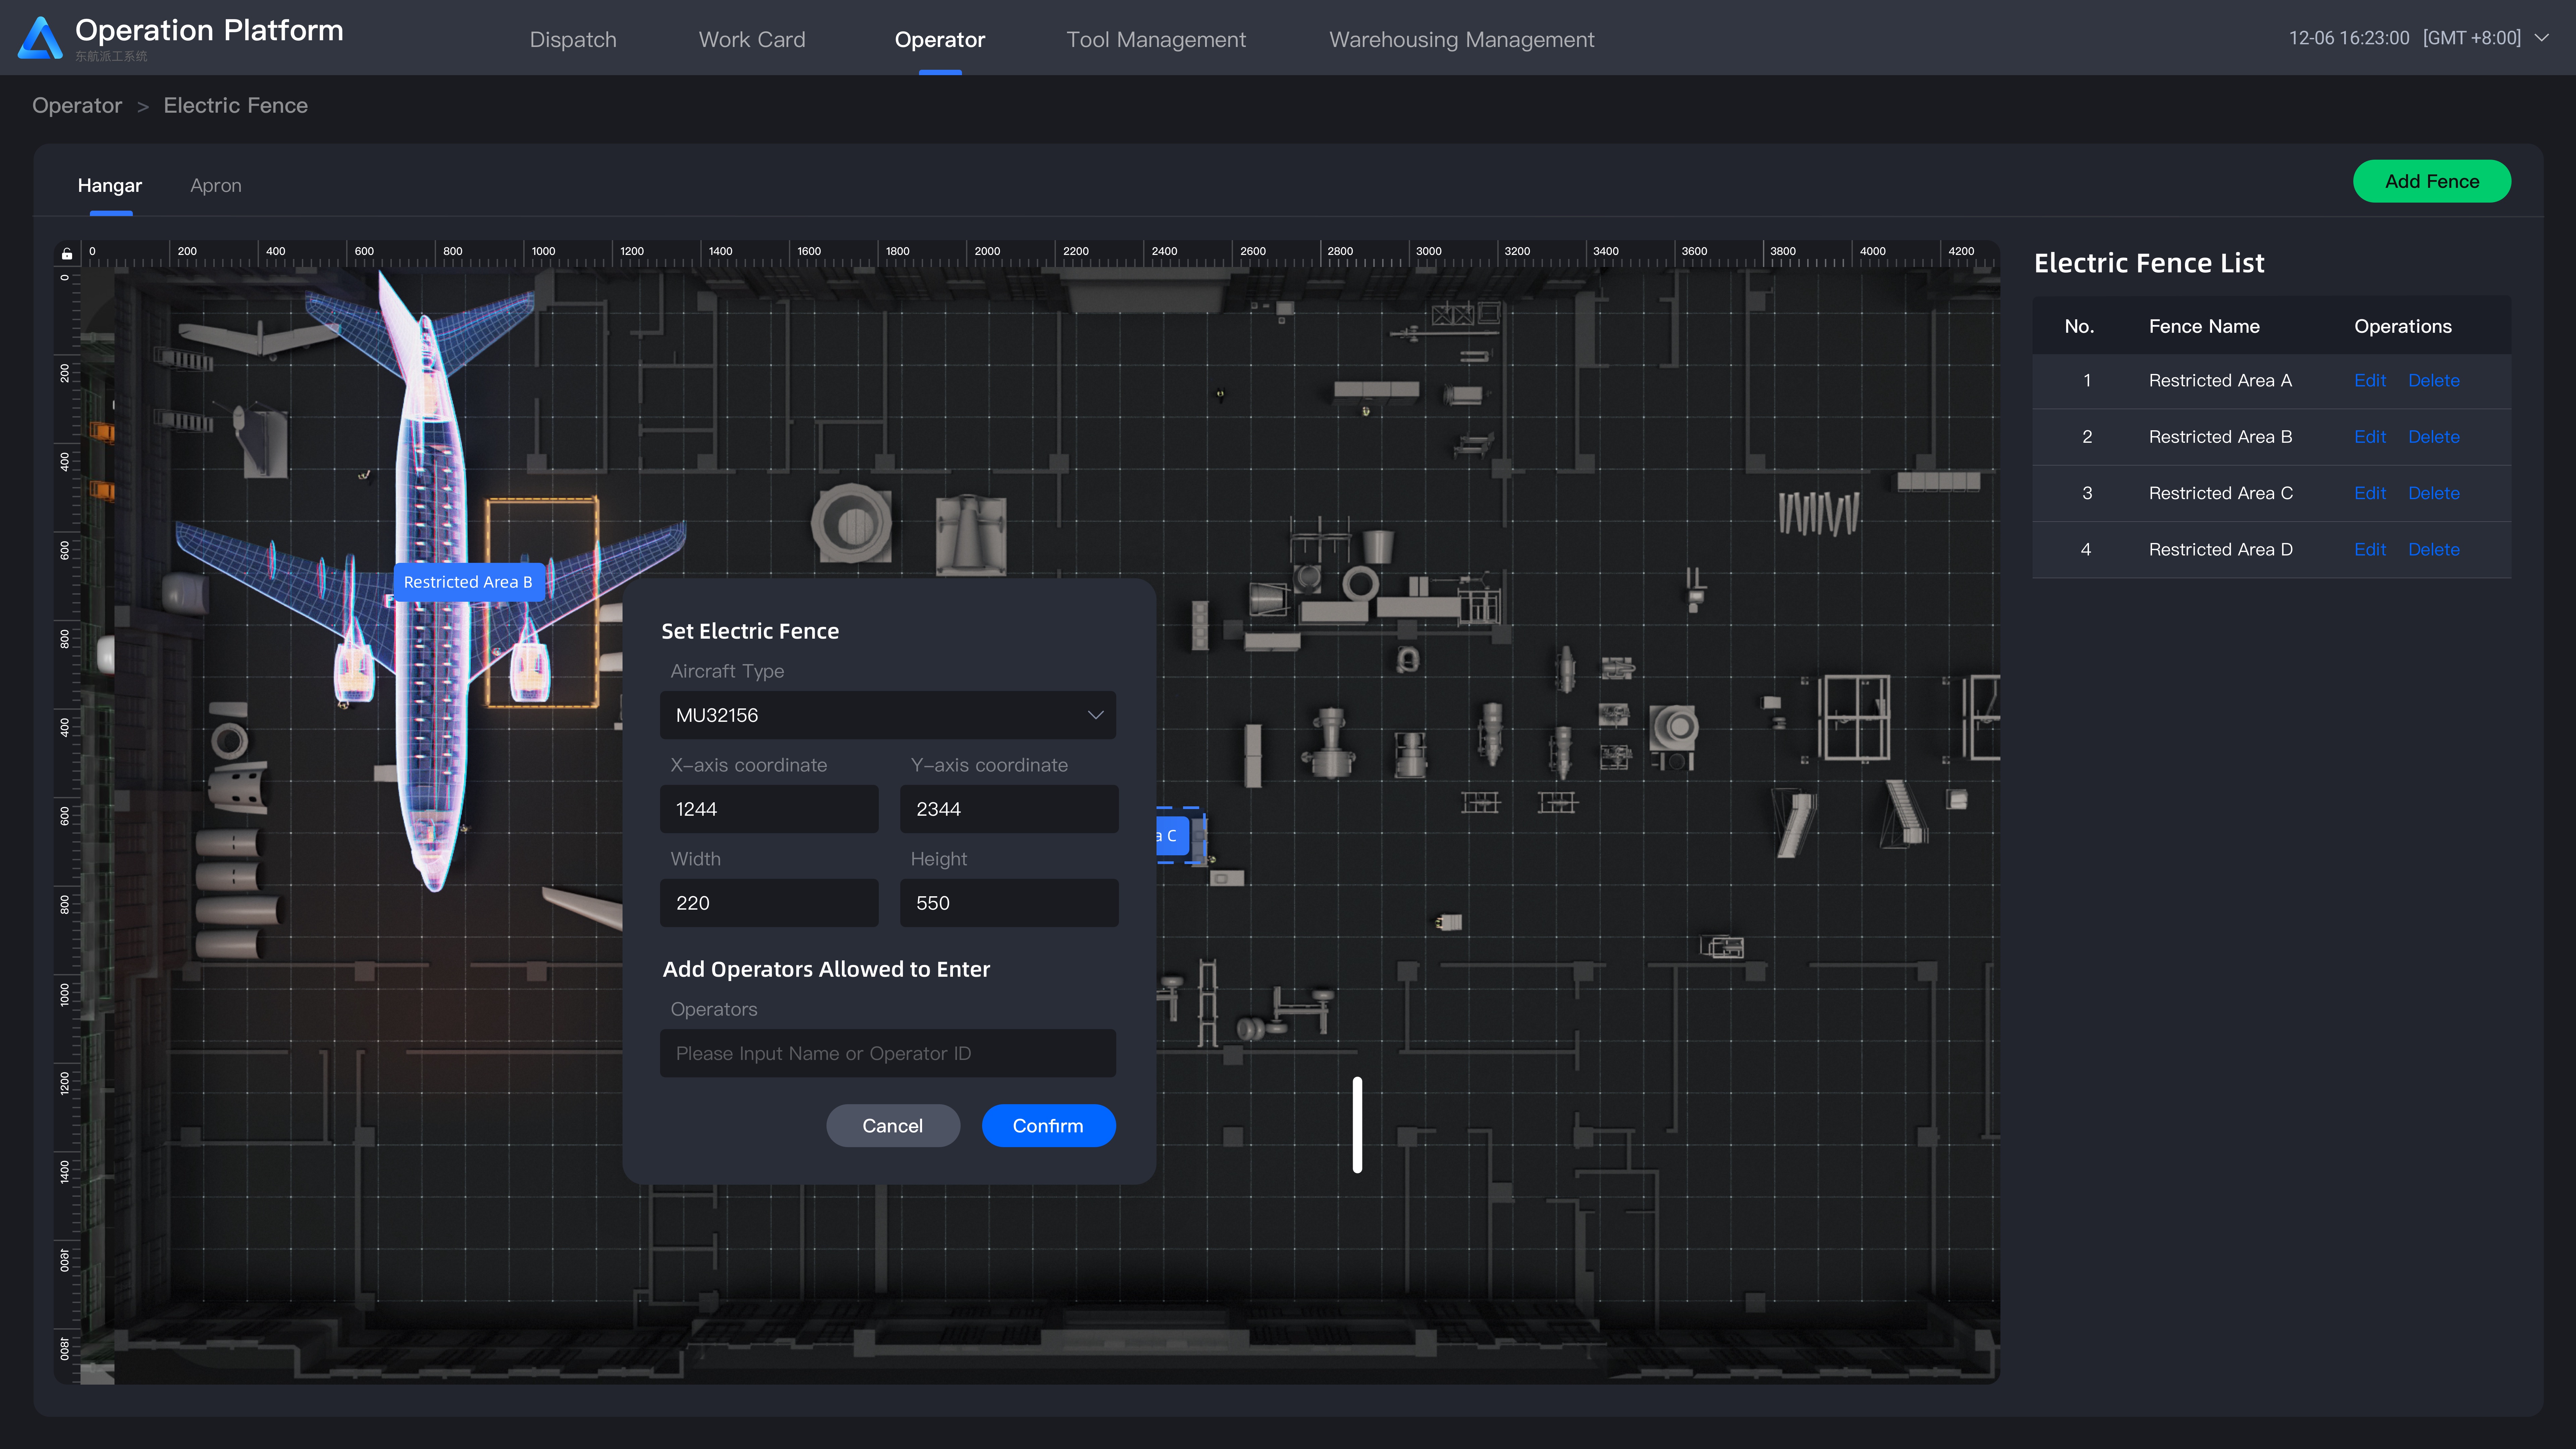Edit Restricted Area D
The height and width of the screenshot is (1449, 2576).
pyautogui.click(x=2370, y=550)
